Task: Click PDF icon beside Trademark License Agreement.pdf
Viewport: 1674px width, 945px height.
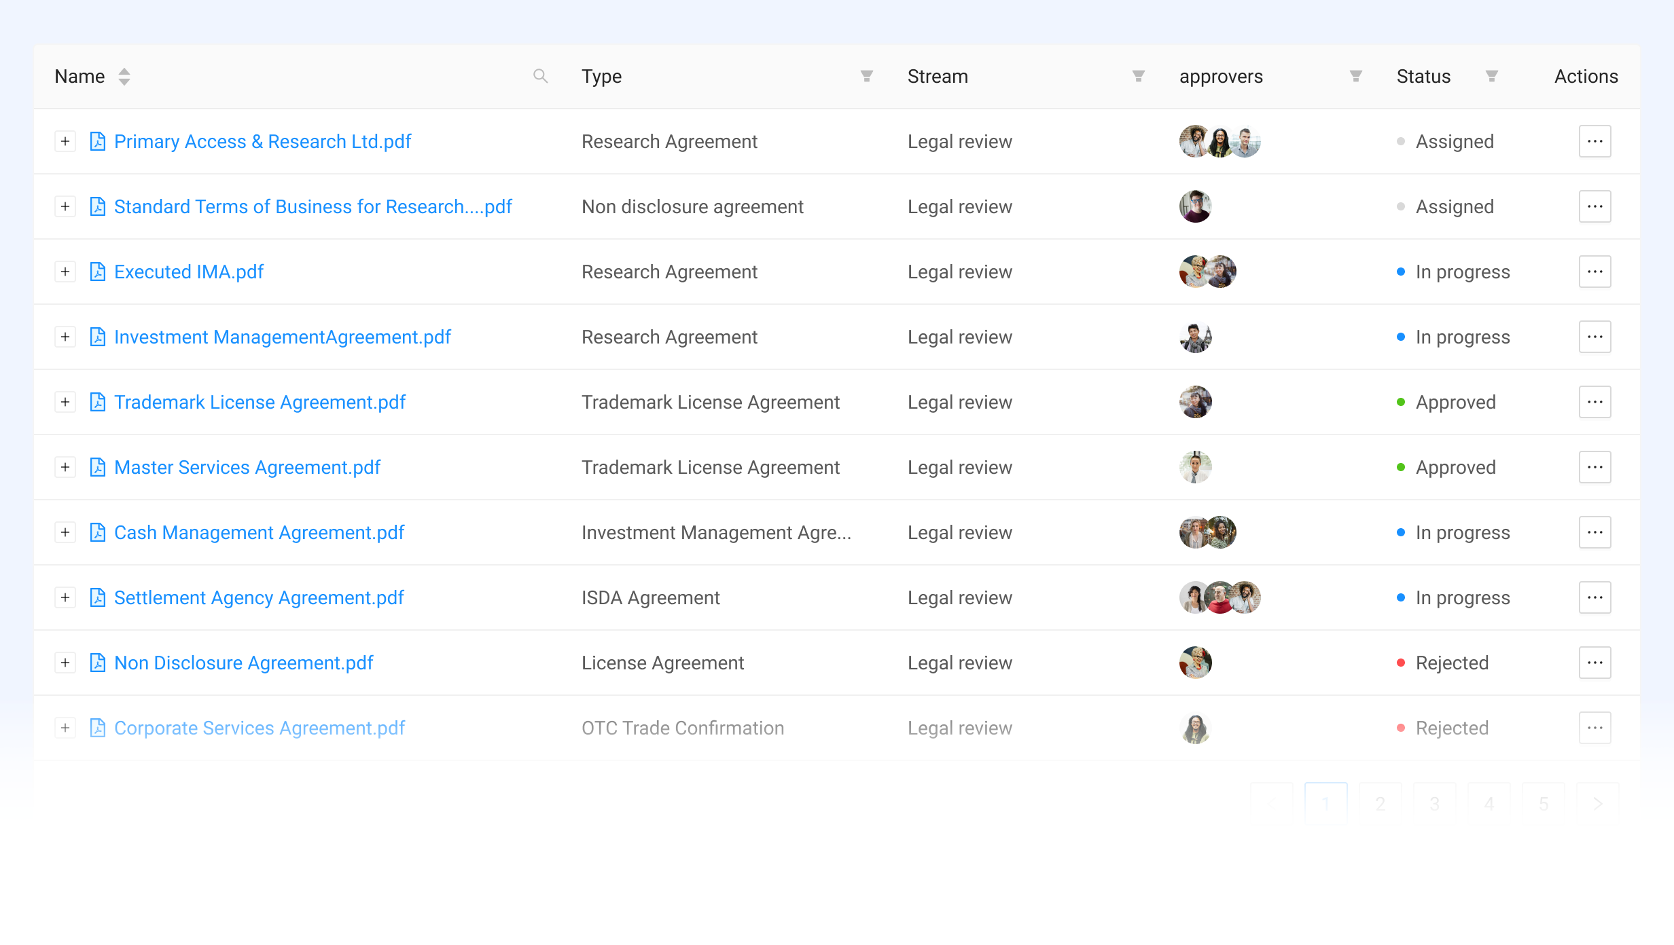Action: coord(98,402)
